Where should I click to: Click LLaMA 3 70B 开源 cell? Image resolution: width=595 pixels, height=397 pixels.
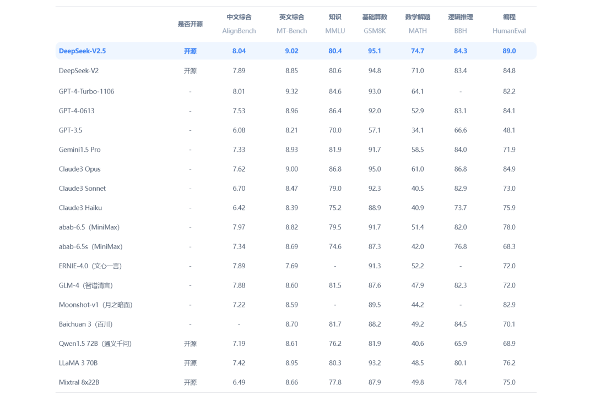point(190,362)
